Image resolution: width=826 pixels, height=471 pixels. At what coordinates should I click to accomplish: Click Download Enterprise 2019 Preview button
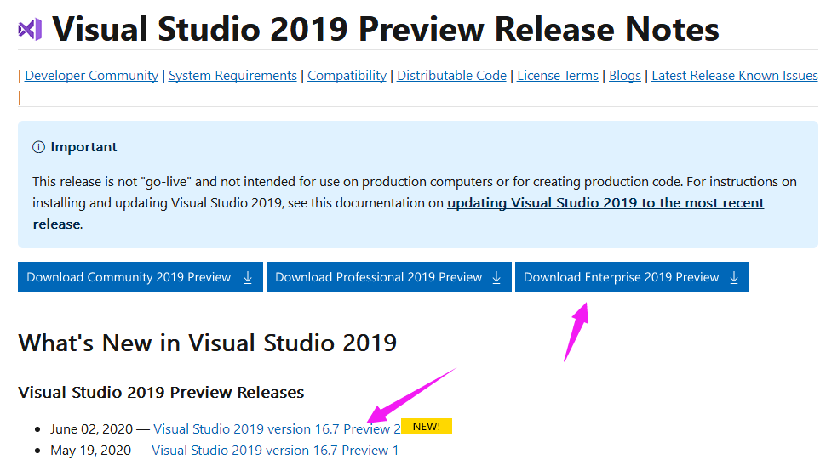pyautogui.click(x=632, y=277)
